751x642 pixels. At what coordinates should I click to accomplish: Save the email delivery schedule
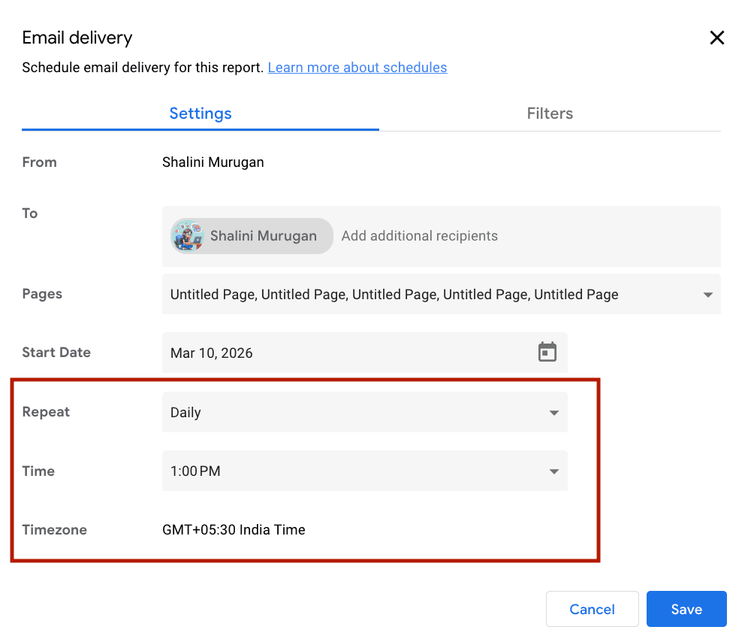pyautogui.click(x=686, y=609)
